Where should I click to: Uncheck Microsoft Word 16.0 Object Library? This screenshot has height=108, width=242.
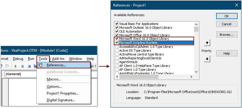(x=117, y=39)
